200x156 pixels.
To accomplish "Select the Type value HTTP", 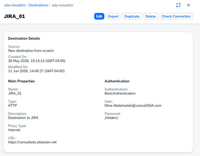I will 12,106.
